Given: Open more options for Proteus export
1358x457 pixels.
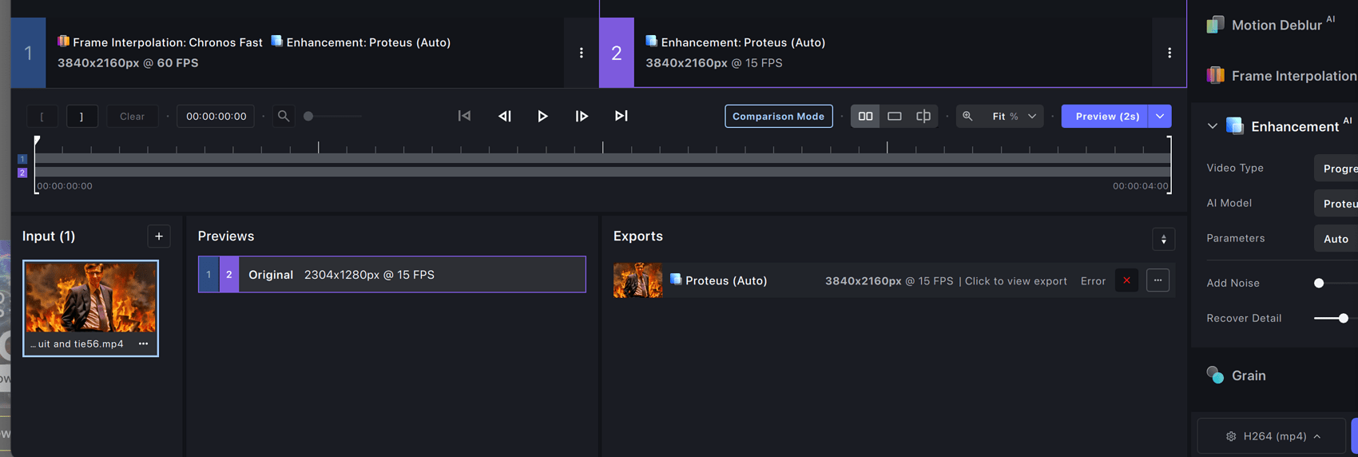Looking at the screenshot, I should 1157,280.
